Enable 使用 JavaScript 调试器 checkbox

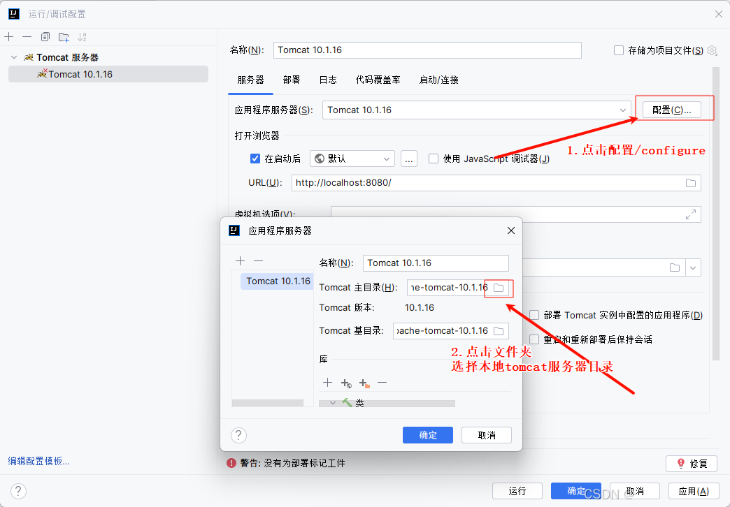(434, 159)
